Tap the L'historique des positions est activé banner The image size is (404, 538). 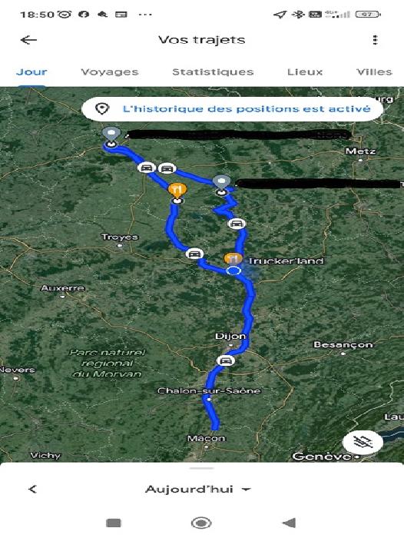coord(232,109)
